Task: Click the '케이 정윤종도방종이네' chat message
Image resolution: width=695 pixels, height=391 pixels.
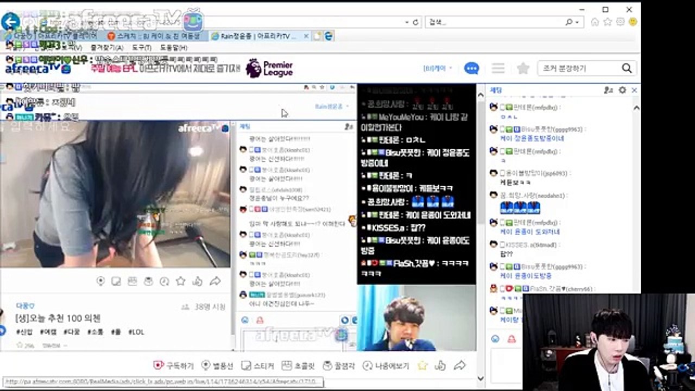Action: click(x=532, y=138)
